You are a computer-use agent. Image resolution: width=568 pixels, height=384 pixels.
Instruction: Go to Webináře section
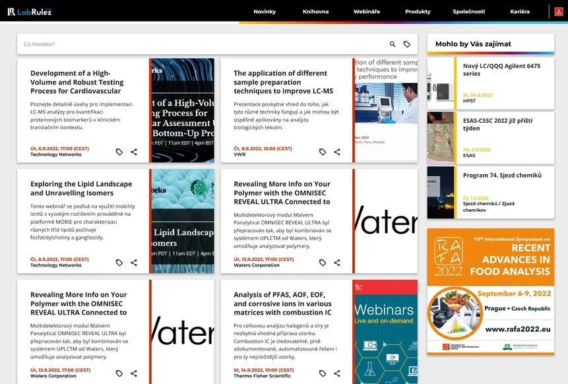367,12
